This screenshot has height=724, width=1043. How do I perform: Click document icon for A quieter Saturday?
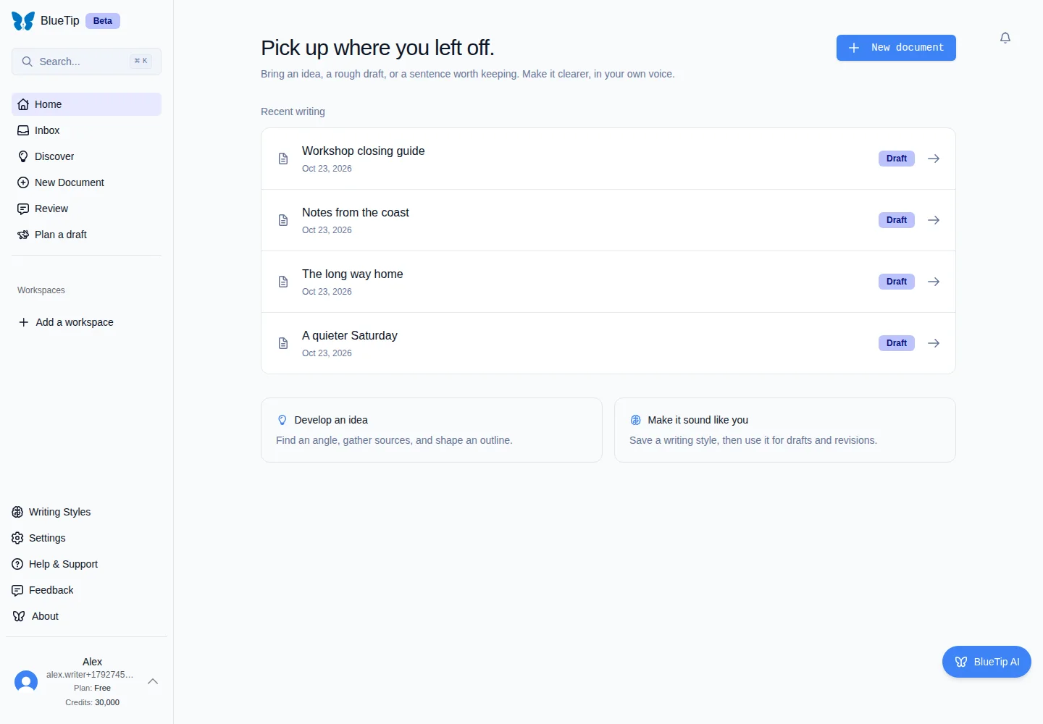point(283,343)
